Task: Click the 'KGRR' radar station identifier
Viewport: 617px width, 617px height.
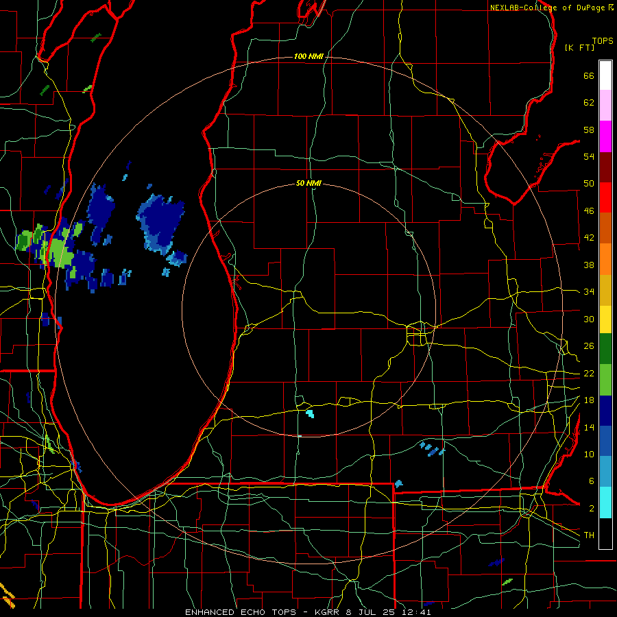Action: click(328, 612)
